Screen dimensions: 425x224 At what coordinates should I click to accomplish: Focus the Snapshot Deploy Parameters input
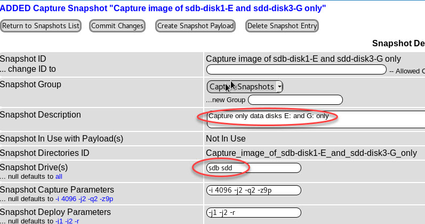coord(254,212)
